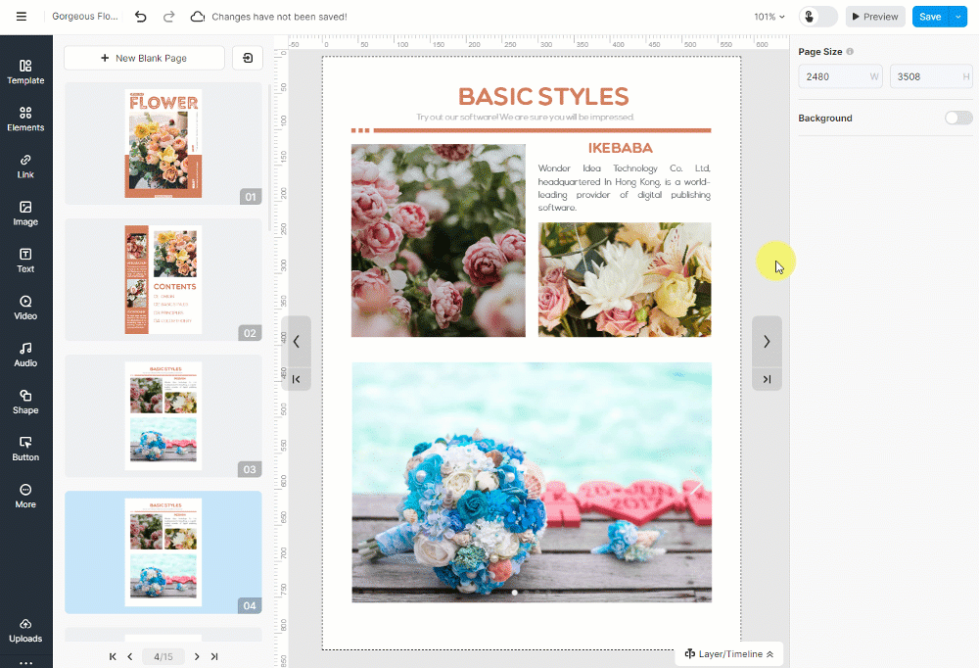Click the page number field 4/15

click(163, 656)
